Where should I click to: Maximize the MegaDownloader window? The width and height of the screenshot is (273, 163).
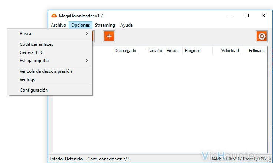pyautogui.click(x=247, y=16)
